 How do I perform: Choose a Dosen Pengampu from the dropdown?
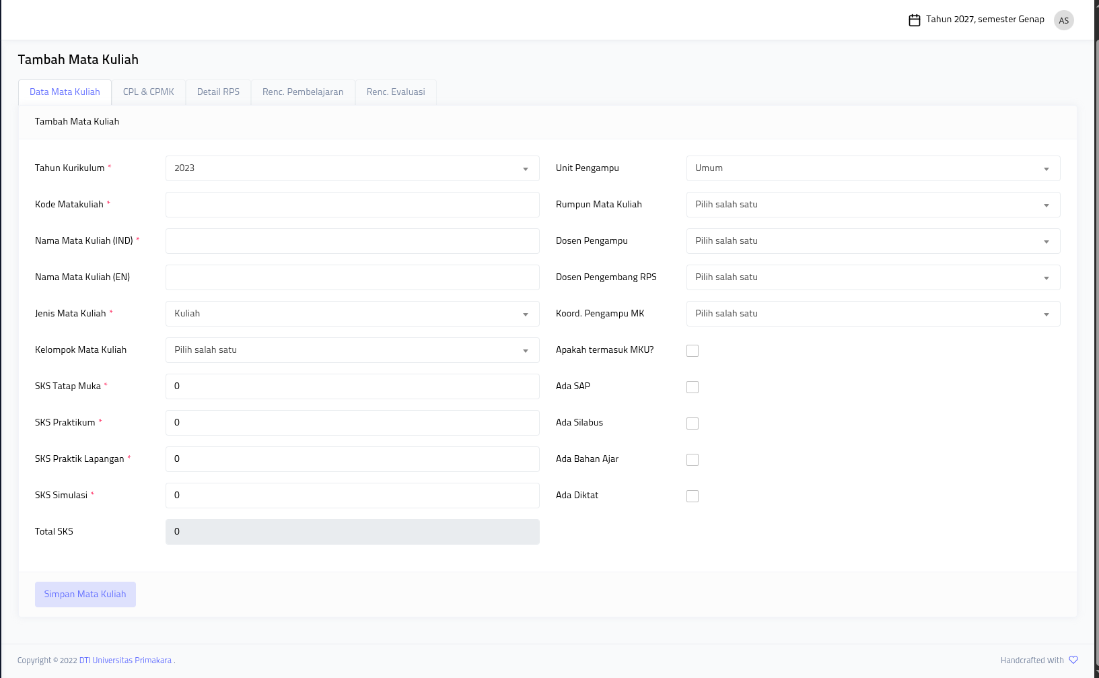(x=873, y=241)
